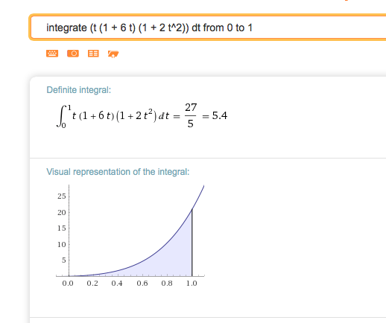Click the 0.0 origin label on the x-axis
386x323 pixels.
(x=68, y=283)
